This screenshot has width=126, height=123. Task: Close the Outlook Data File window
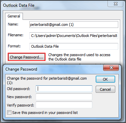pos(116,4)
